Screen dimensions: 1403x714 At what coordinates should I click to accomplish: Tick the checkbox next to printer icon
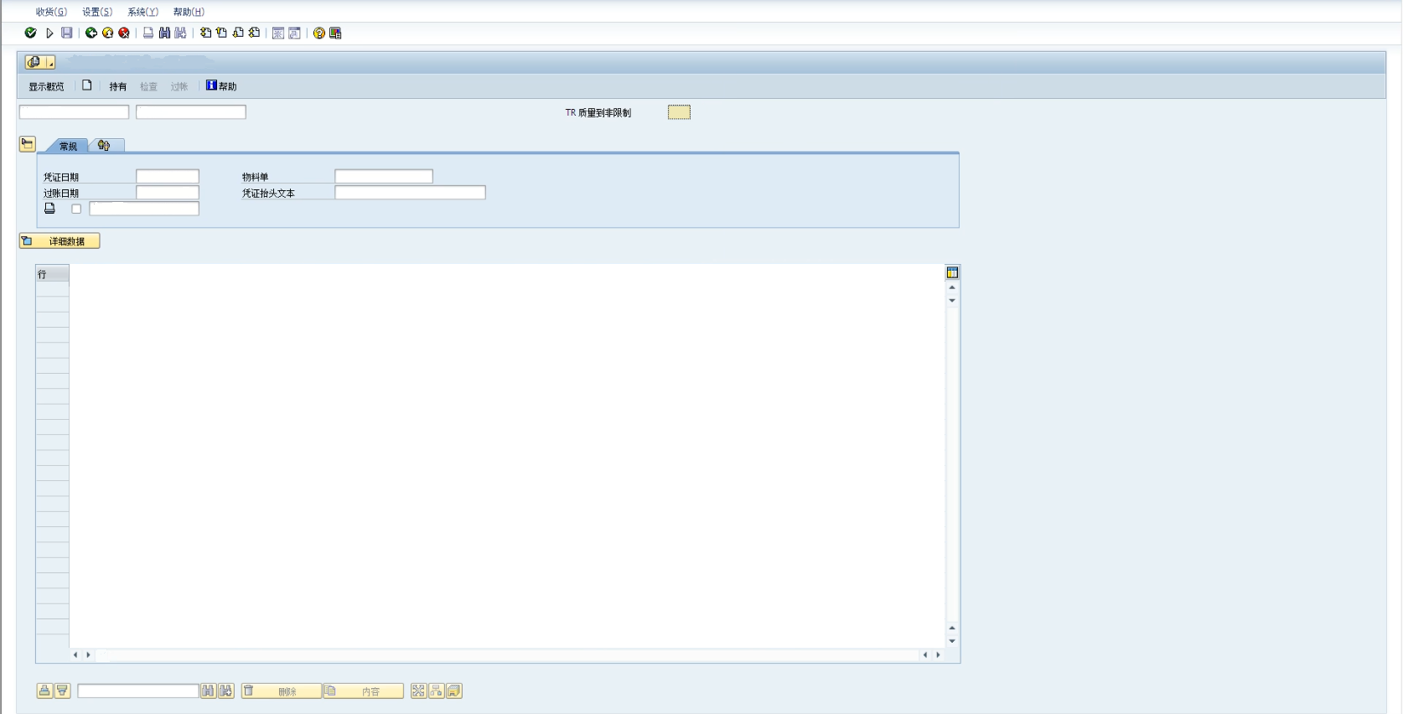pyautogui.click(x=76, y=209)
